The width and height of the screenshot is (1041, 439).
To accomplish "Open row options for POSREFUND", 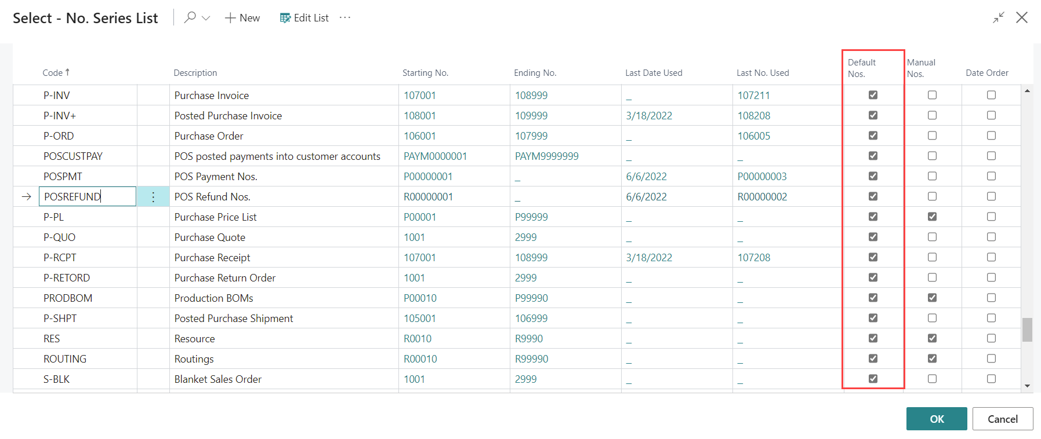I will (153, 197).
